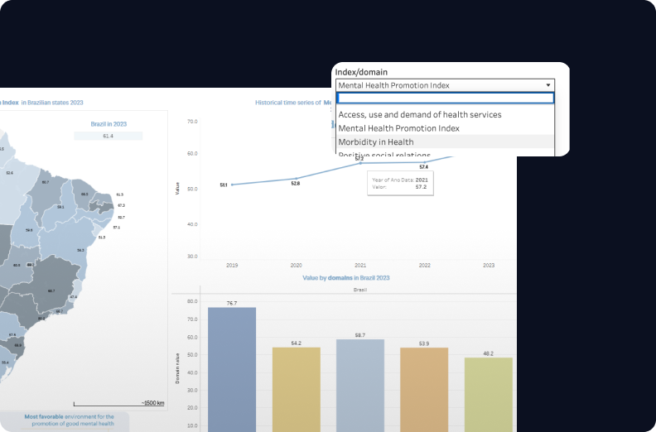Select the 54.2 tan bar
The height and width of the screenshot is (432, 656).
(x=296, y=388)
